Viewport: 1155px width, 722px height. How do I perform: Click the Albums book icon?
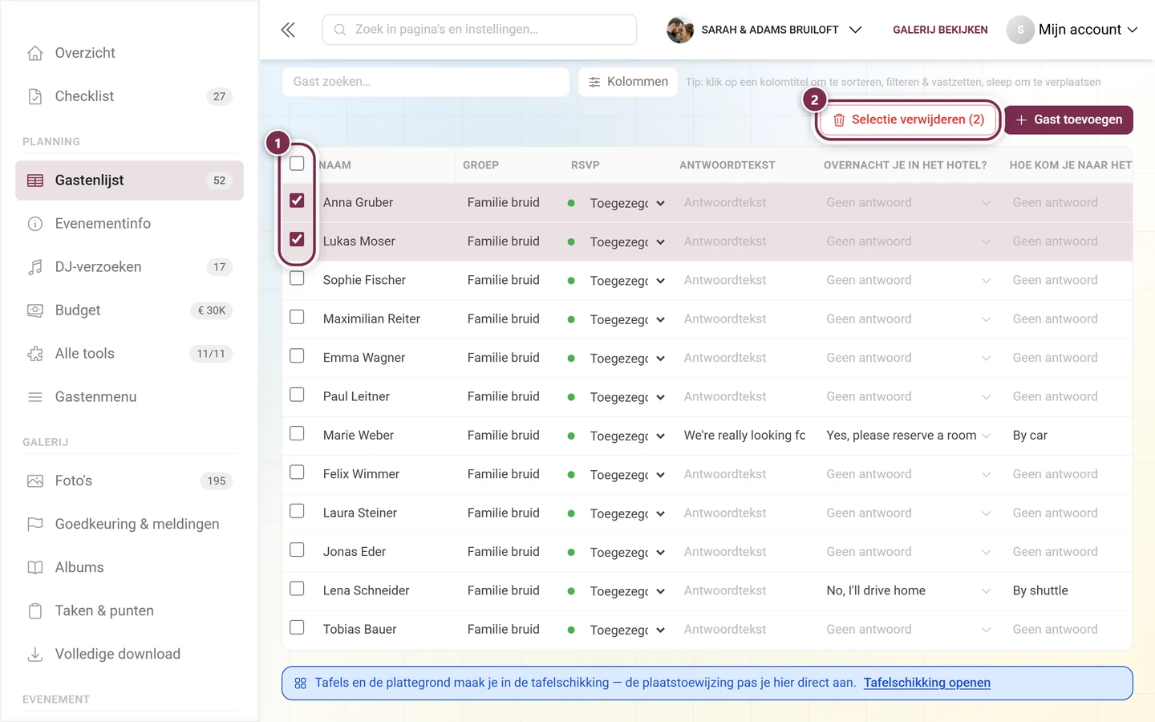(35, 568)
